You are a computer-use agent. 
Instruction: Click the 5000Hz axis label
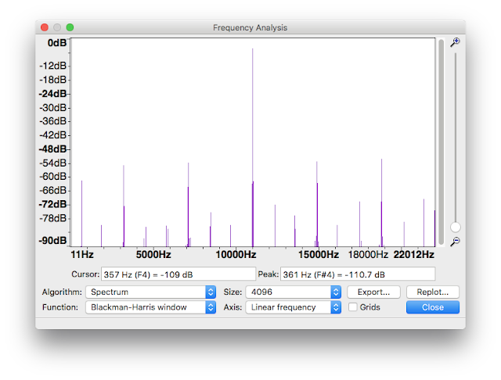click(x=153, y=255)
